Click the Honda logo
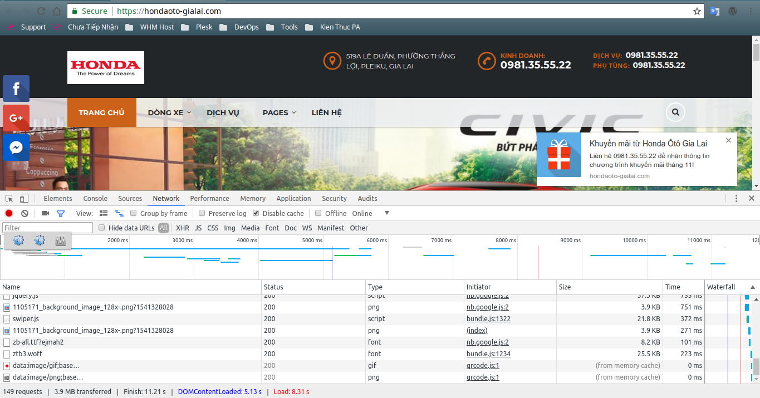Image resolution: width=760 pixels, height=398 pixels. coord(106,68)
